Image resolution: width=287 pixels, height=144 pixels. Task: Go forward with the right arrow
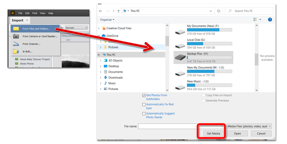(x=108, y=11)
